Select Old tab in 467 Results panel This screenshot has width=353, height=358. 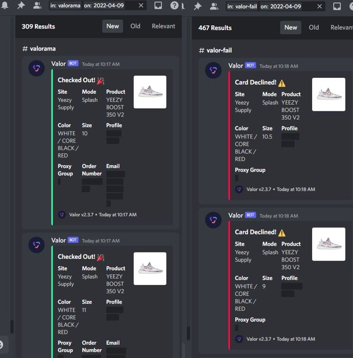coord(314,28)
